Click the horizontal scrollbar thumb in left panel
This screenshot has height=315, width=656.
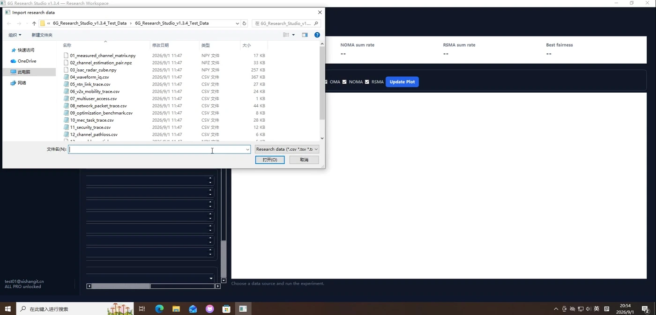pyautogui.click(x=121, y=286)
